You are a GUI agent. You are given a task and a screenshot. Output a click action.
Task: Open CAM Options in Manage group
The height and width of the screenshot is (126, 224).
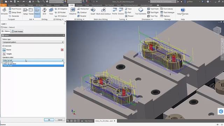[165, 16]
